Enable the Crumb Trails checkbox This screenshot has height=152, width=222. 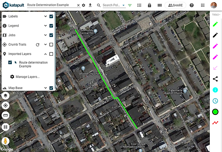point(51,44)
